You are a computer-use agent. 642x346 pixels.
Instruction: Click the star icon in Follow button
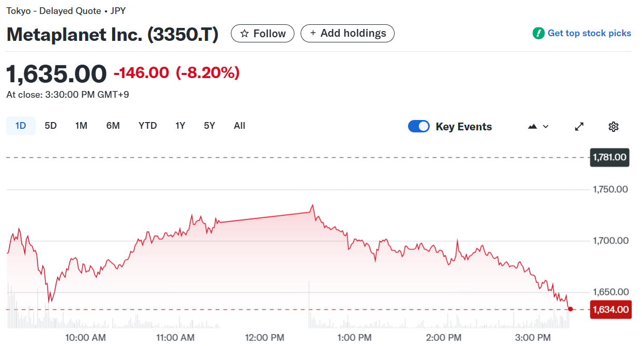click(x=245, y=34)
